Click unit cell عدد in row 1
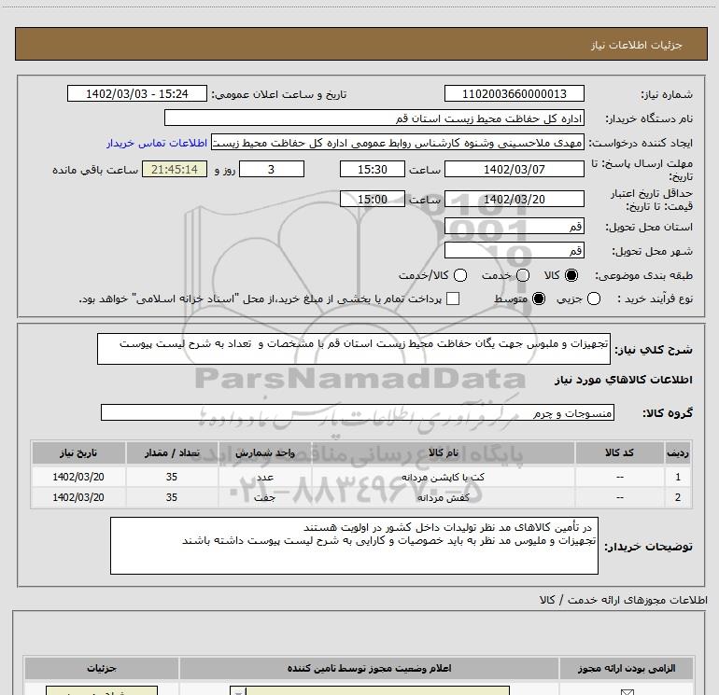The image size is (719, 695). [265, 477]
